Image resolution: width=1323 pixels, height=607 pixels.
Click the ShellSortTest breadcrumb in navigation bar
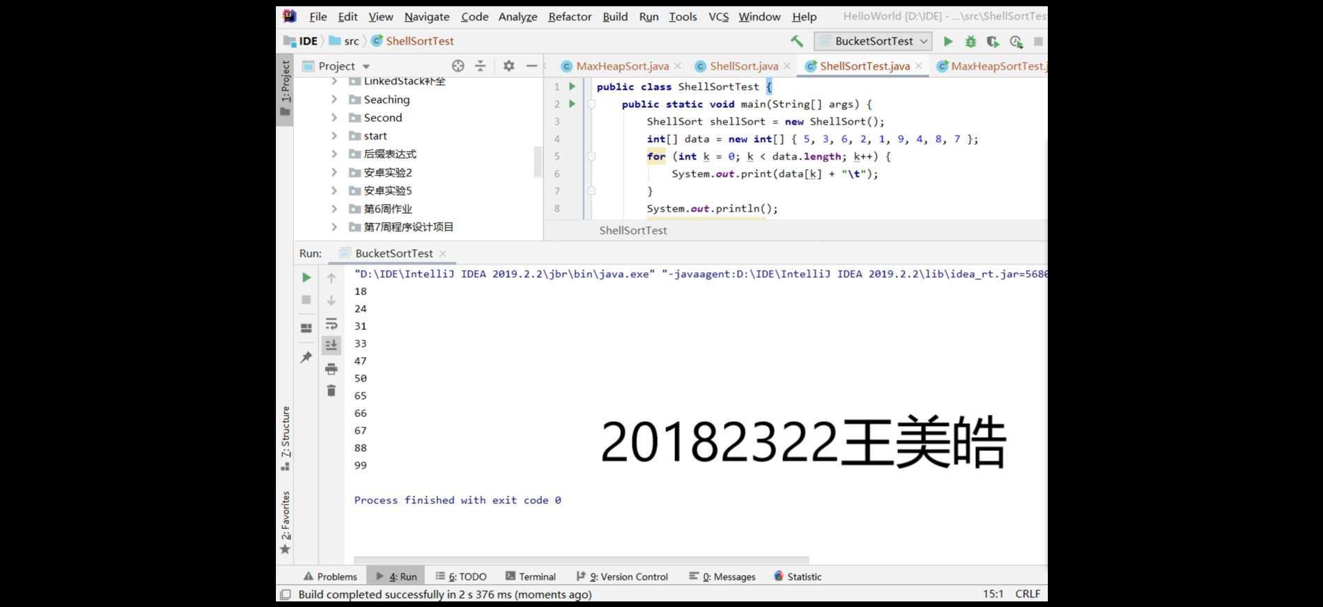(x=412, y=41)
